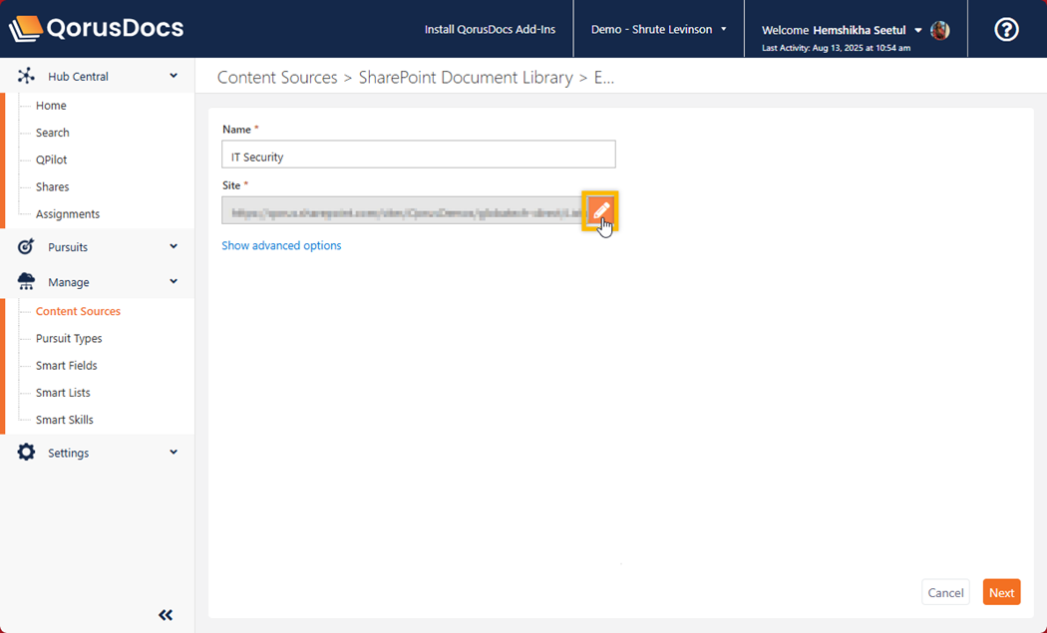Click the user profile avatar picture

pyautogui.click(x=939, y=30)
